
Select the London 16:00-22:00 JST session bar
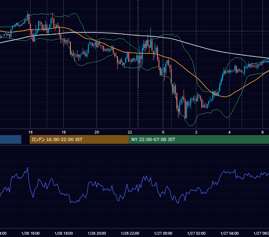coord(79,139)
